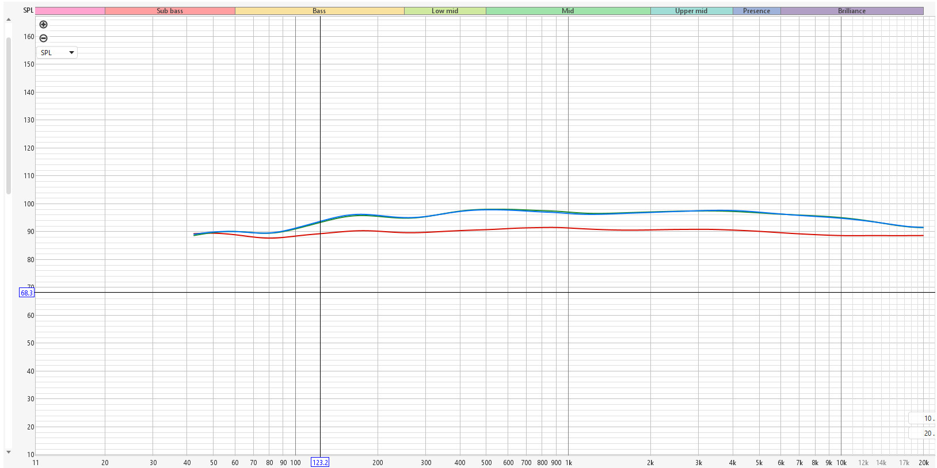Click the vertical scrollbar up arrow
Viewport: 937px width, 468px height.
tap(8, 20)
